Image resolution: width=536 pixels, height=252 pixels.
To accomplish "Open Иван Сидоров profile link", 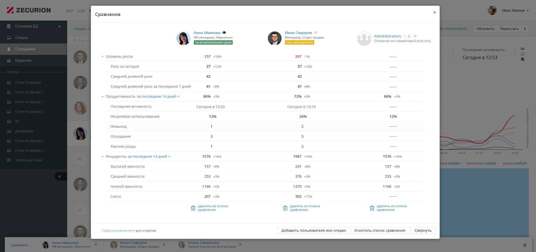I will [298, 33].
